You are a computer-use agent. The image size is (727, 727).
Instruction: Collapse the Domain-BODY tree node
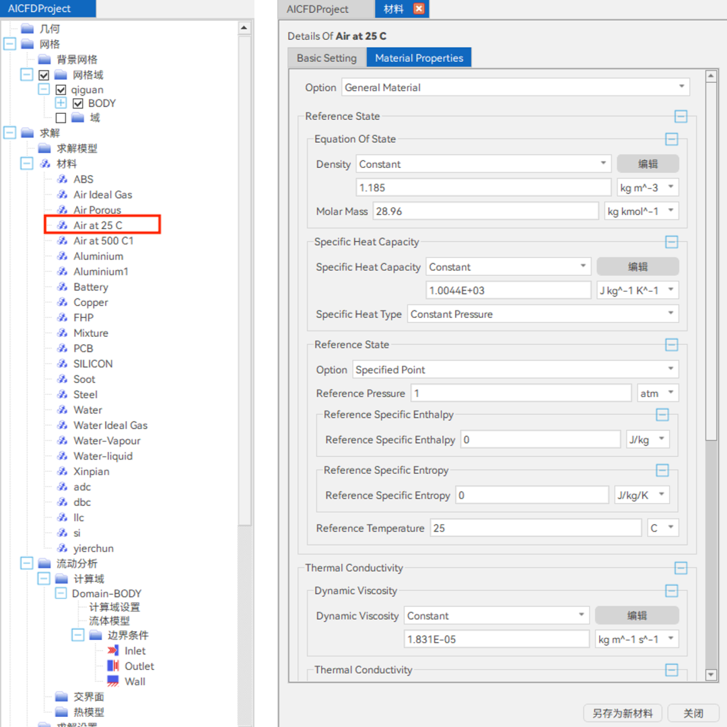(x=61, y=594)
